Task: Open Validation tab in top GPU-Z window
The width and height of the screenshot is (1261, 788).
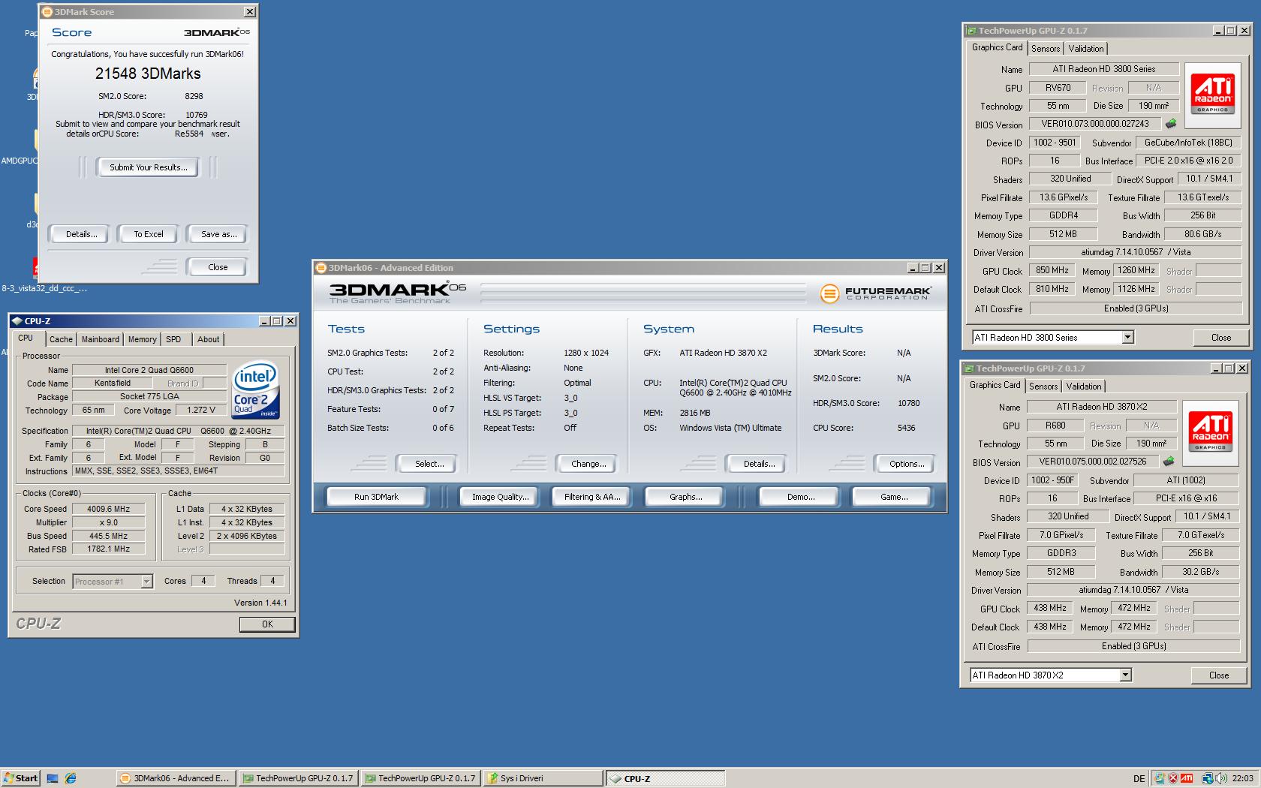Action: [x=1085, y=49]
